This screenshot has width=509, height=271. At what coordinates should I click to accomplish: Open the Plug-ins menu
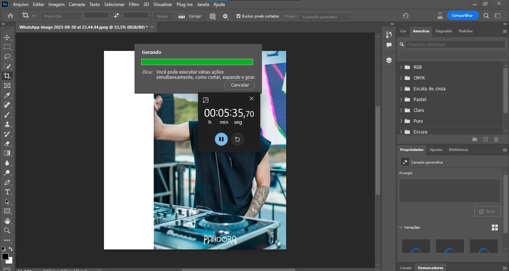click(184, 4)
